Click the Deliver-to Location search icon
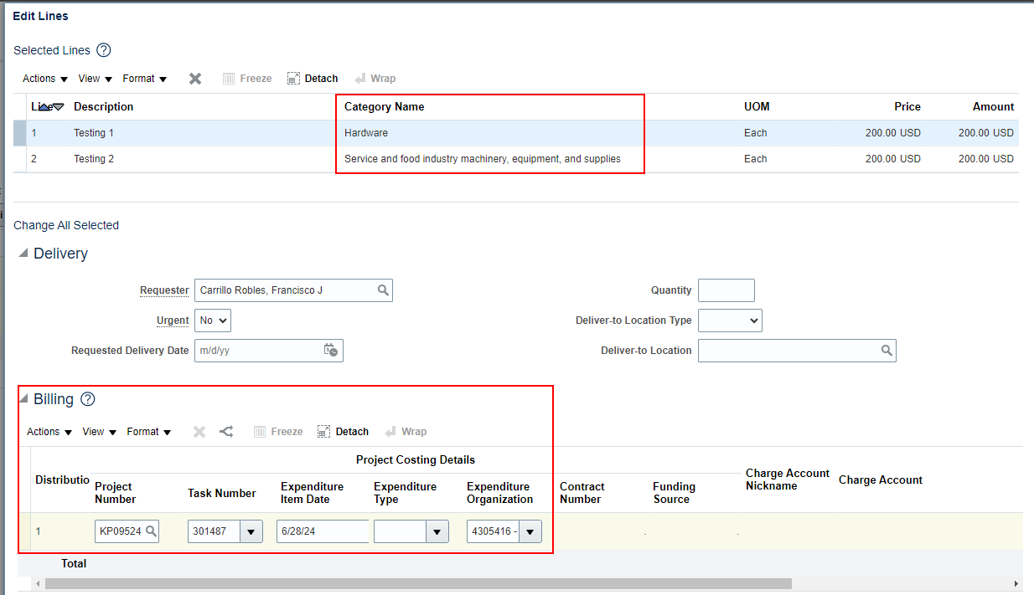 pos(887,351)
